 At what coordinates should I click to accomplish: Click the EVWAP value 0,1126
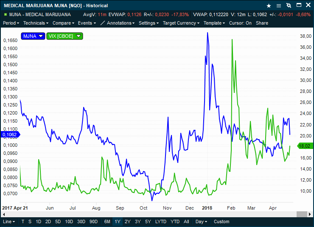(135, 14)
